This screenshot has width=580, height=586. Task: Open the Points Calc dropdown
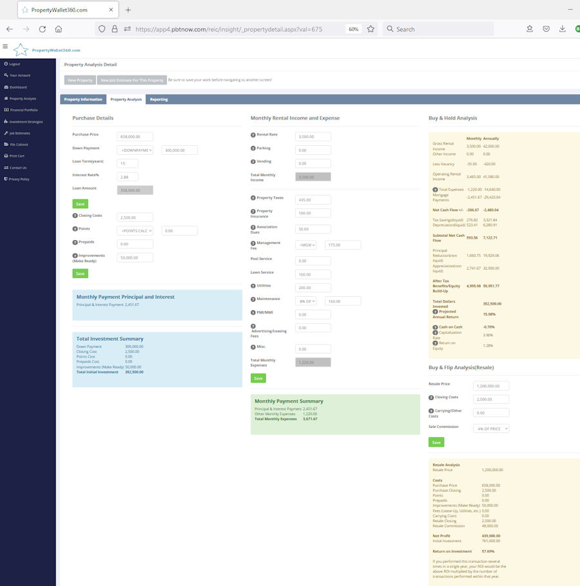[135, 231]
